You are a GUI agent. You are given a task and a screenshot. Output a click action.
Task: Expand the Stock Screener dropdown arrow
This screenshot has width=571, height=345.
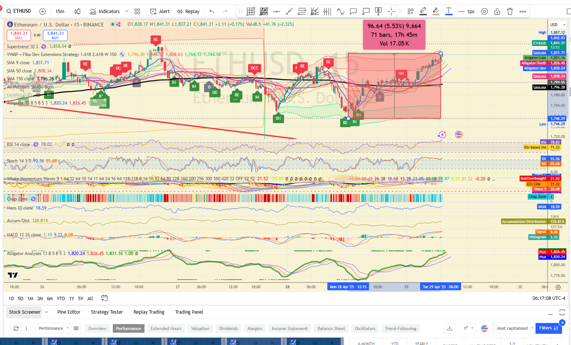(47, 312)
